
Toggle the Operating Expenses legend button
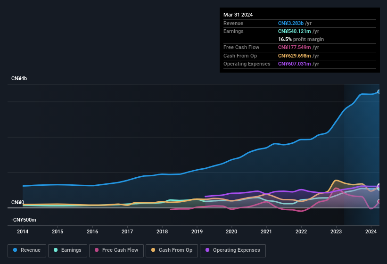pos(233,250)
